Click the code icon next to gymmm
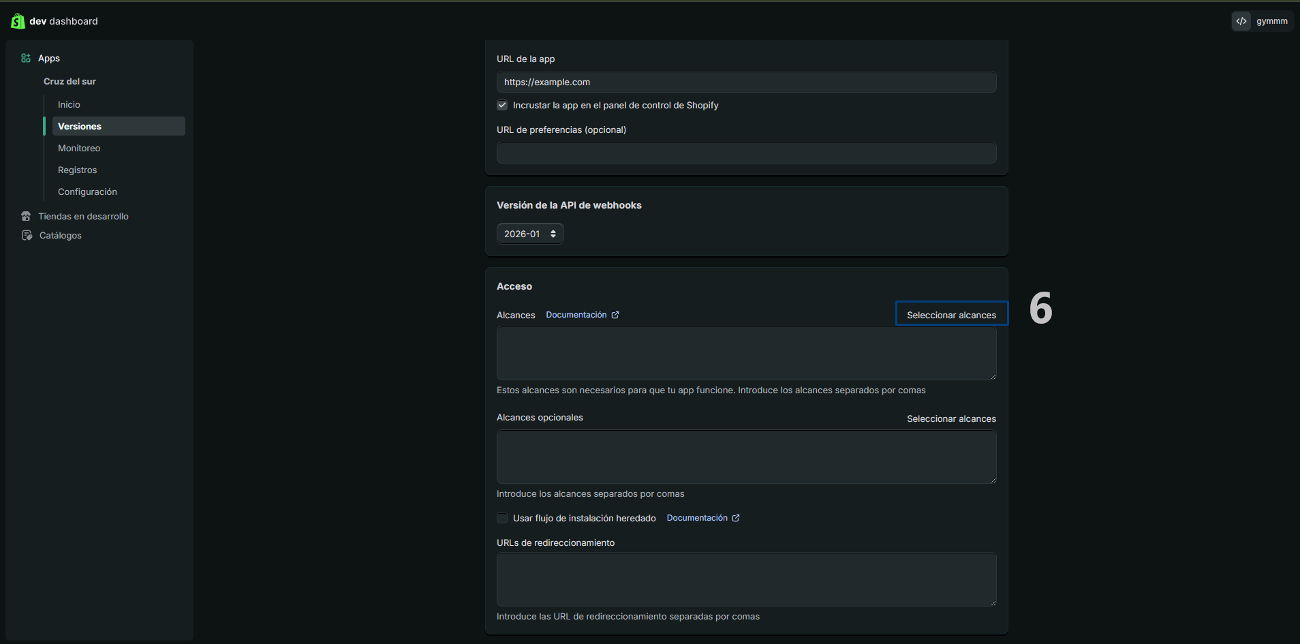Viewport: 1300px width, 644px height. tap(1241, 21)
